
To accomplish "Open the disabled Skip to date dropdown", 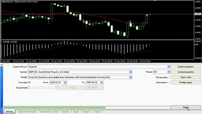I will (x=101, y=88).
